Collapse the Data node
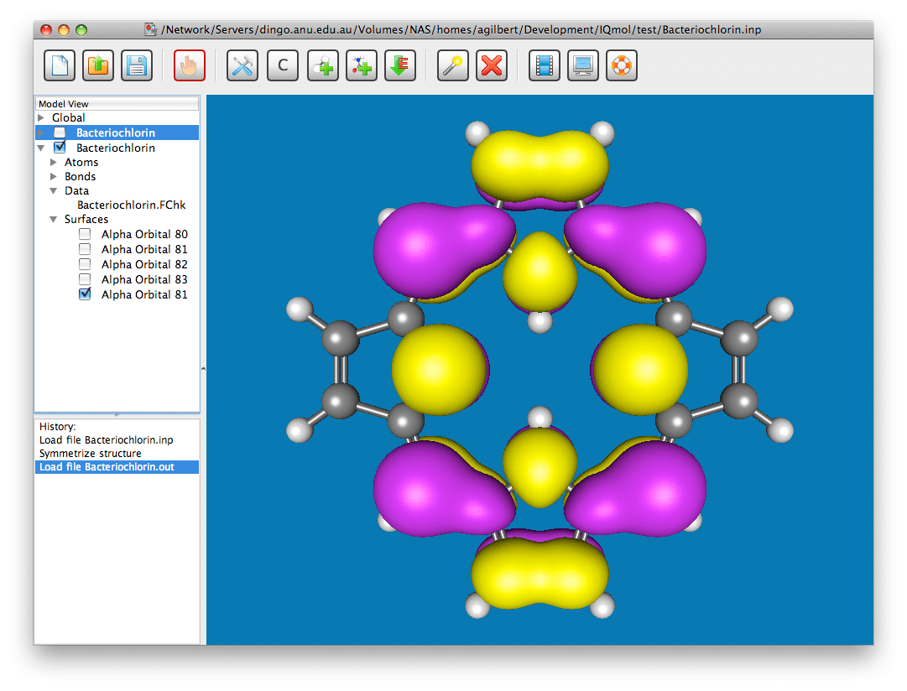The image size is (907, 691). 54,191
